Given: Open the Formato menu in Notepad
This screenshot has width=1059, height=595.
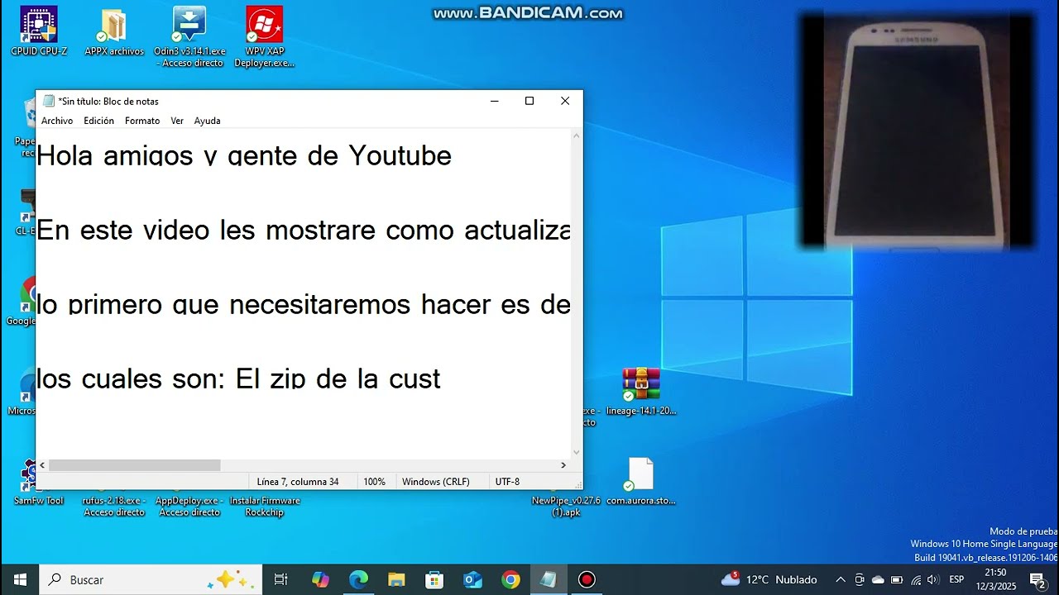Looking at the screenshot, I should click(142, 121).
